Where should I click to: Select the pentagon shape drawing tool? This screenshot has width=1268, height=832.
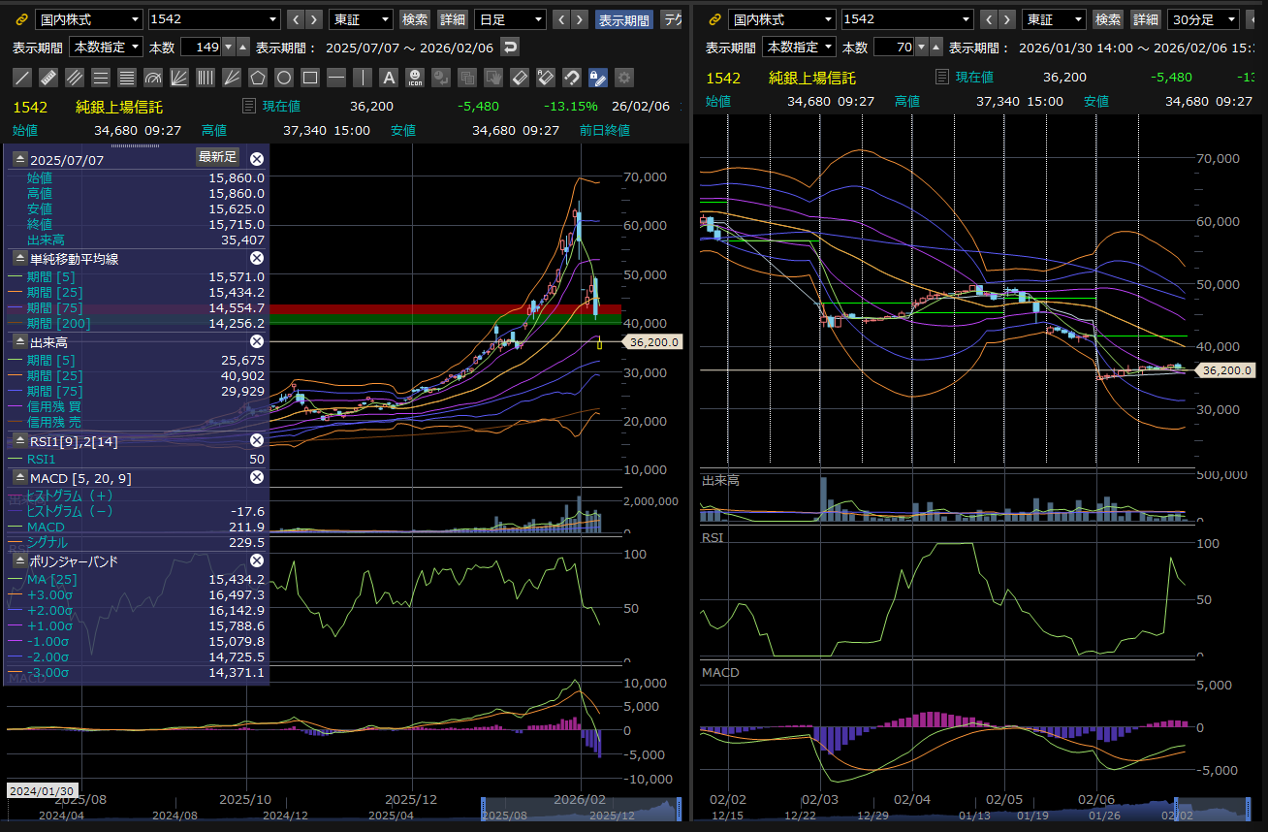click(258, 78)
